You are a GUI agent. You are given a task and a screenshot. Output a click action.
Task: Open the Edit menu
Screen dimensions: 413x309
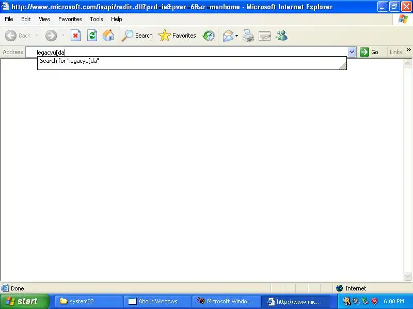(26, 19)
